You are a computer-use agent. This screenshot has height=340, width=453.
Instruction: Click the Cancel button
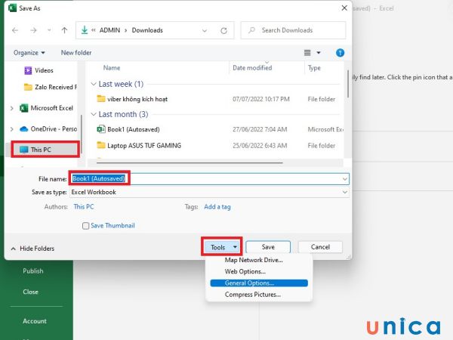coord(320,247)
